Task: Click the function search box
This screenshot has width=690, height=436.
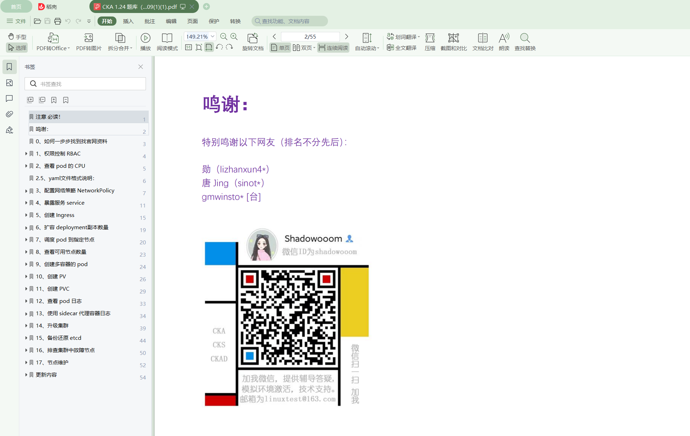Action: click(289, 21)
